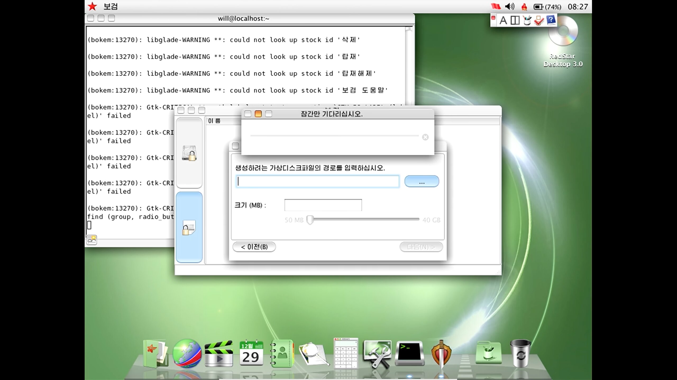Click the will@localhost:~ terminal title bar

click(x=243, y=18)
